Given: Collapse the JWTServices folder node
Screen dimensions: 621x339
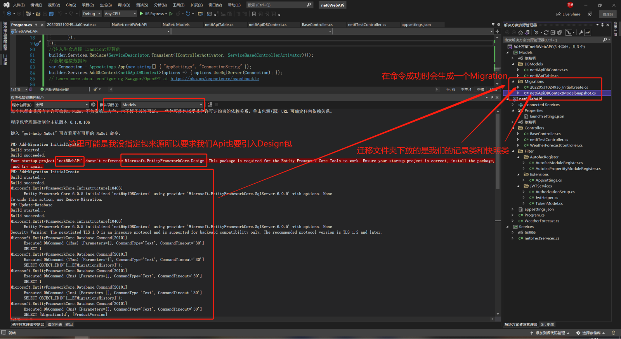Looking at the screenshot, I should tap(519, 186).
